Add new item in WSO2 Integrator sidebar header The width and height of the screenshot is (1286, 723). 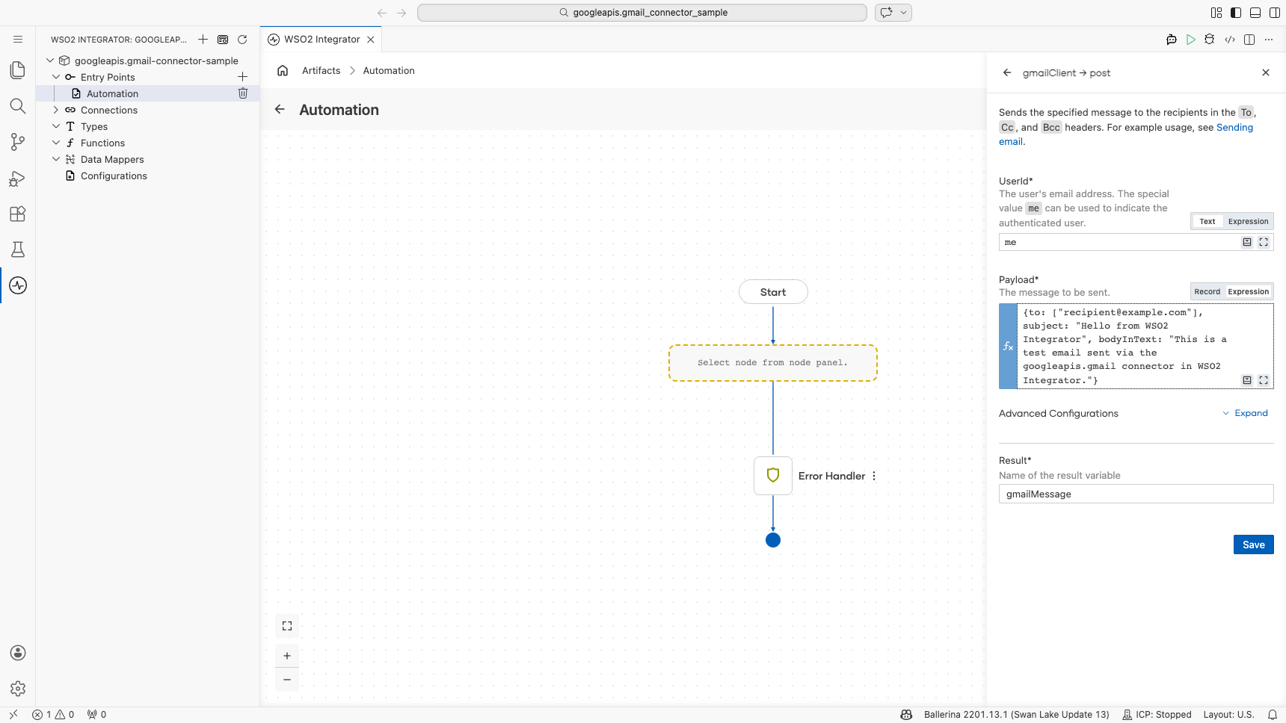[x=203, y=40]
